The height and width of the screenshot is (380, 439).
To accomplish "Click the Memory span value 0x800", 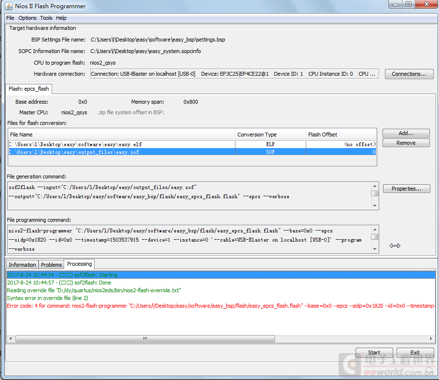I will [x=191, y=102].
